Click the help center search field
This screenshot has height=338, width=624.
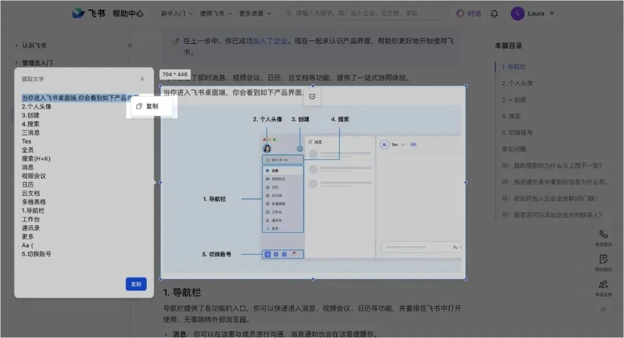[364, 13]
